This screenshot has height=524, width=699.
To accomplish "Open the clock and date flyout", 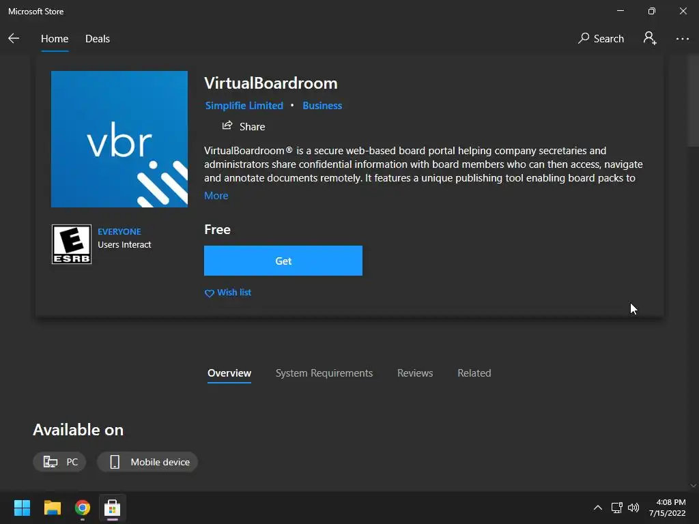I will pos(668,508).
